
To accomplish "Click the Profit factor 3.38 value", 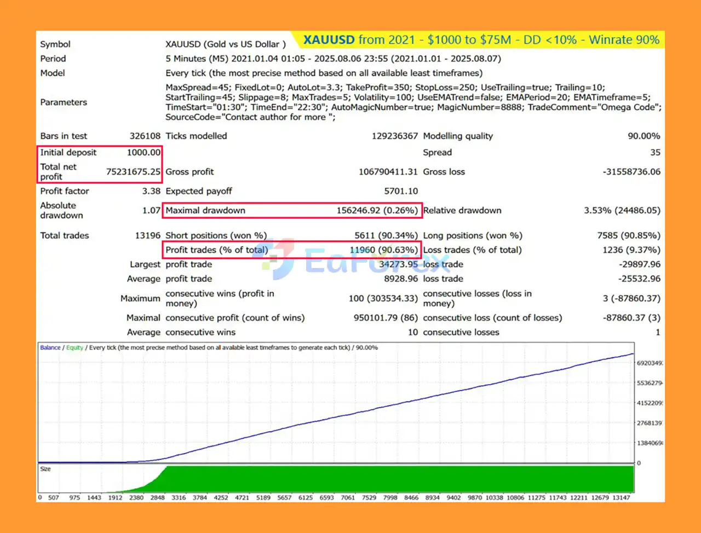I will pyautogui.click(x=151, y=191).
